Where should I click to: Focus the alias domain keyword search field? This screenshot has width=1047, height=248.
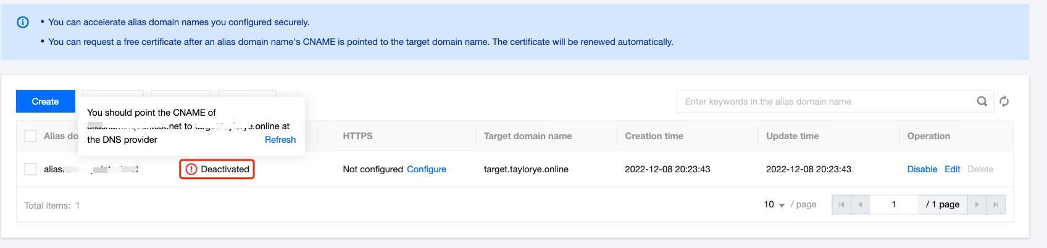coord(824,102)
